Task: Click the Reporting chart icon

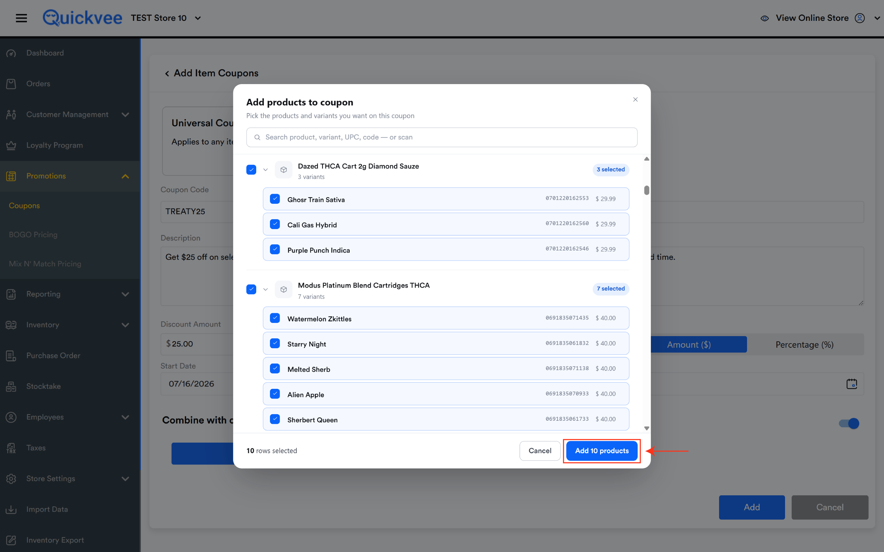Action: (x=11, y=294)
